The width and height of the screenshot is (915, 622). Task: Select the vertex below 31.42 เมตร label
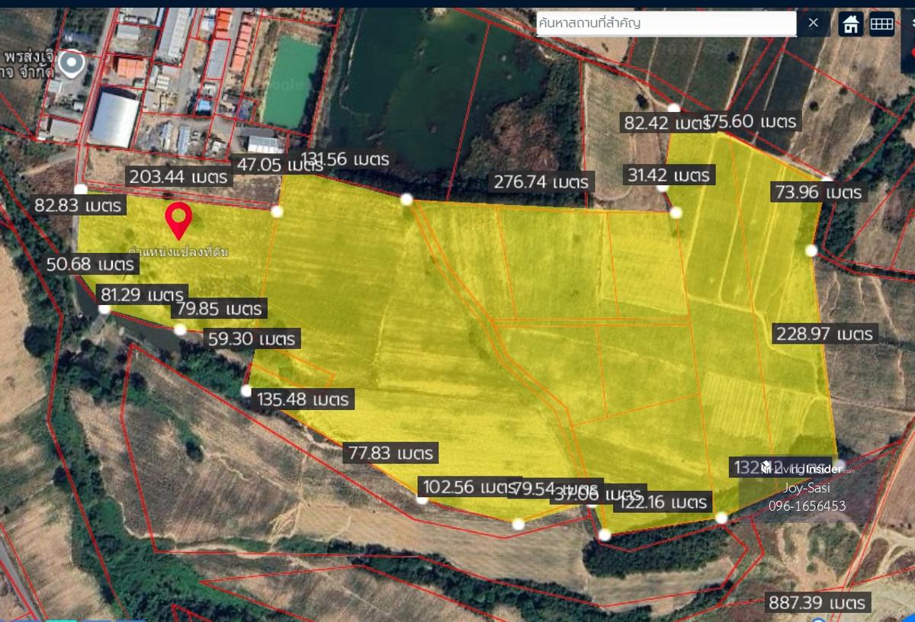[x=676, y=213]
